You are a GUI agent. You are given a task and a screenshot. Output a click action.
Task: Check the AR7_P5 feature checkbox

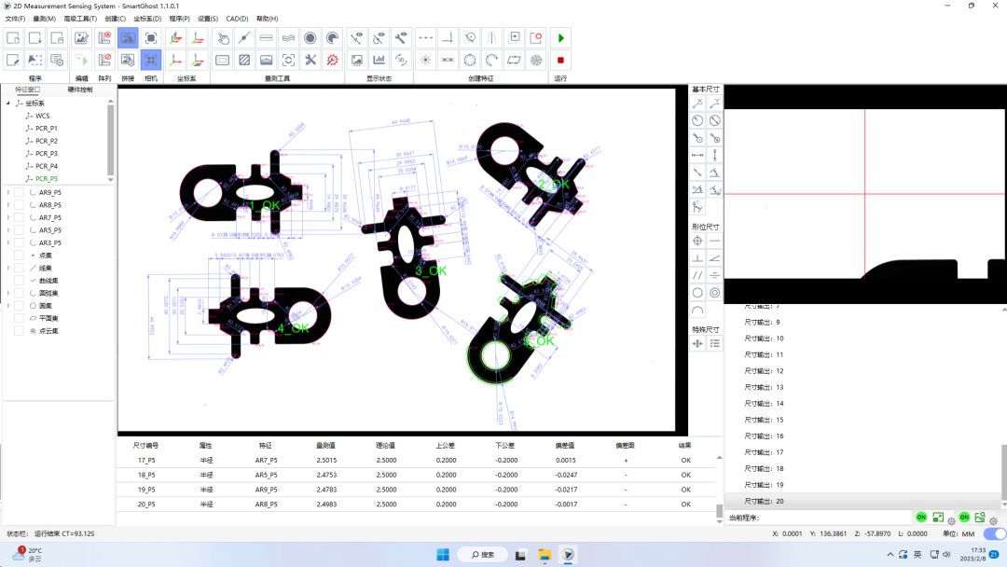pos(19,217)
